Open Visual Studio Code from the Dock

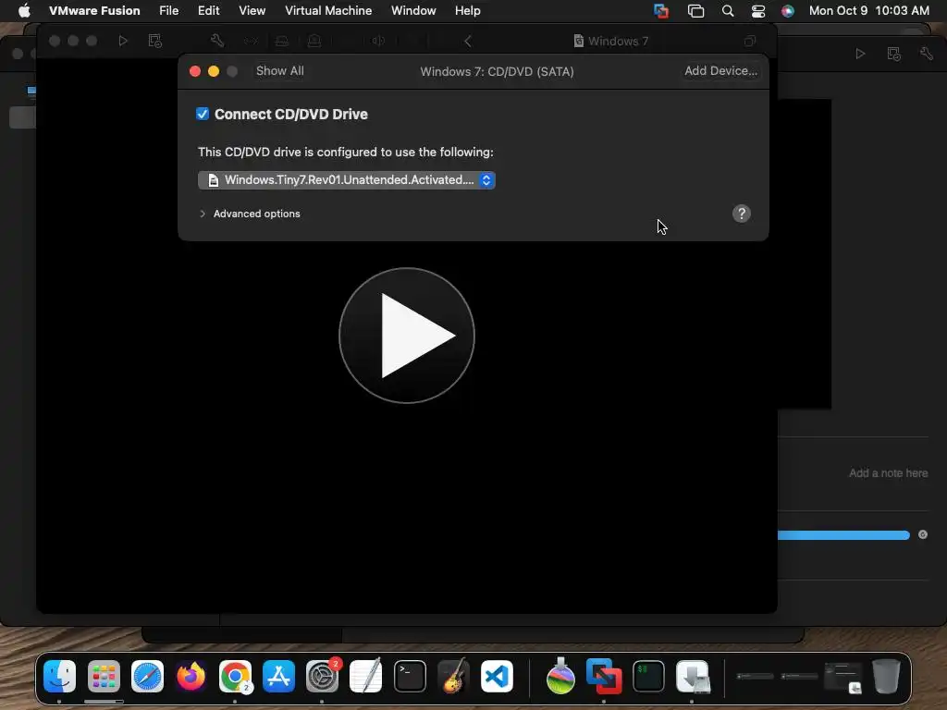497,676
